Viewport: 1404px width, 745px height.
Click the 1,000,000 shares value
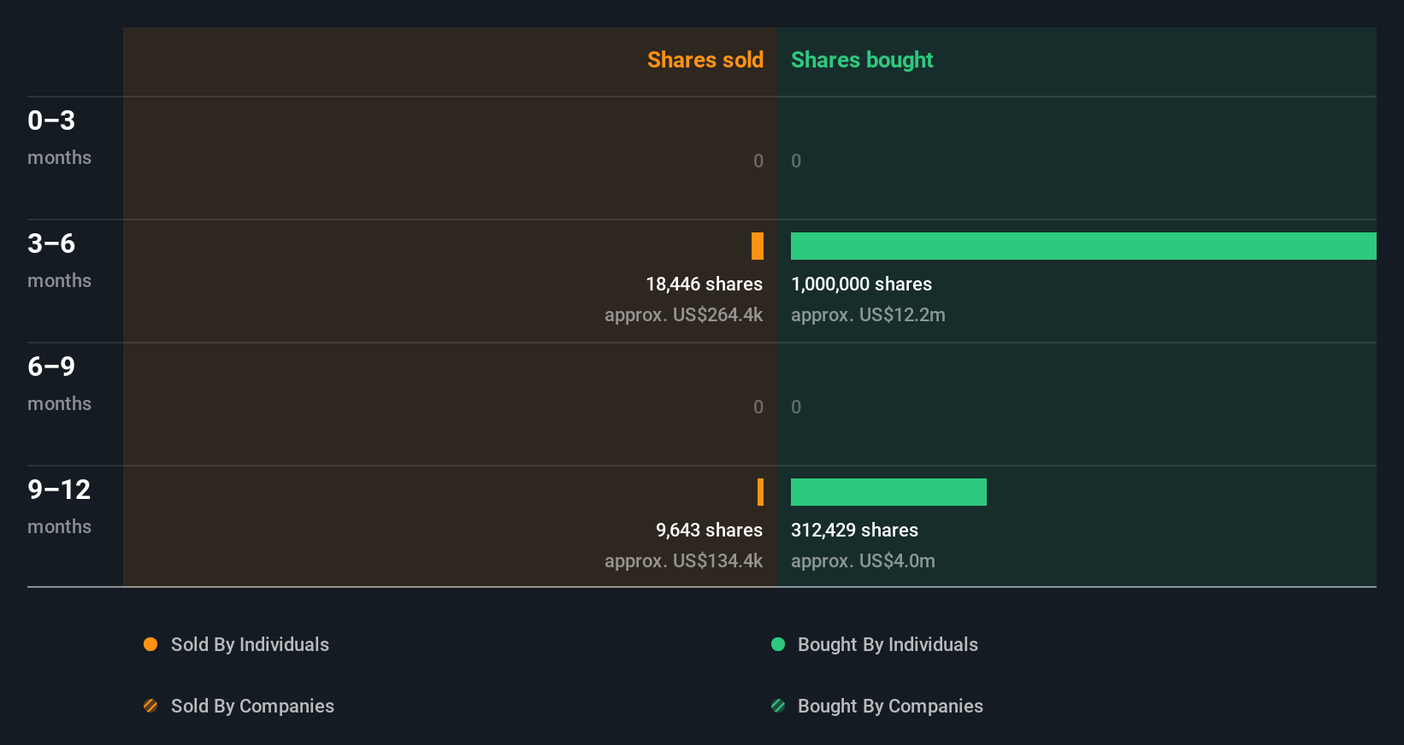(861, 284)
